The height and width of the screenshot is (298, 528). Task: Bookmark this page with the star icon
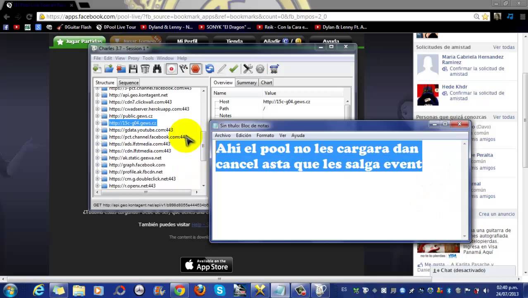pyautogui.click(x=485, y=17)
